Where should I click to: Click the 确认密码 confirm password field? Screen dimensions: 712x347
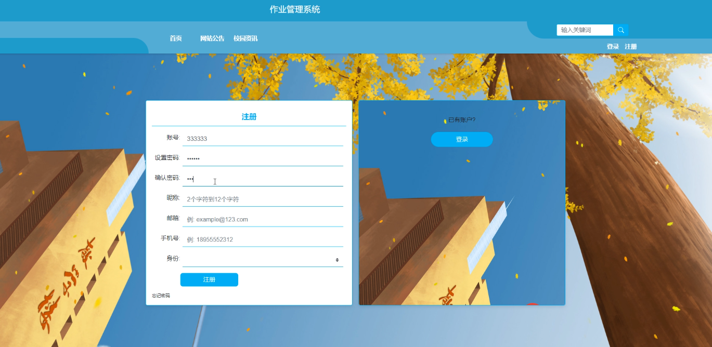pos(263,179)
